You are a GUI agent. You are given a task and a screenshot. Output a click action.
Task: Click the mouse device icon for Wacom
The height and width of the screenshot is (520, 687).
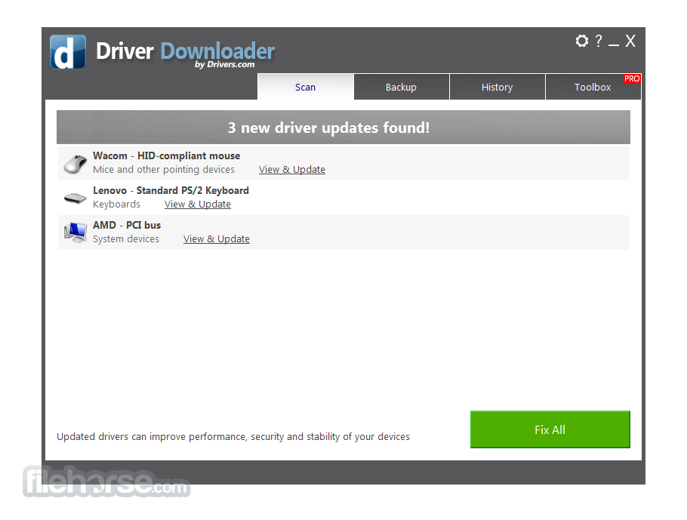tap(75, 164)
